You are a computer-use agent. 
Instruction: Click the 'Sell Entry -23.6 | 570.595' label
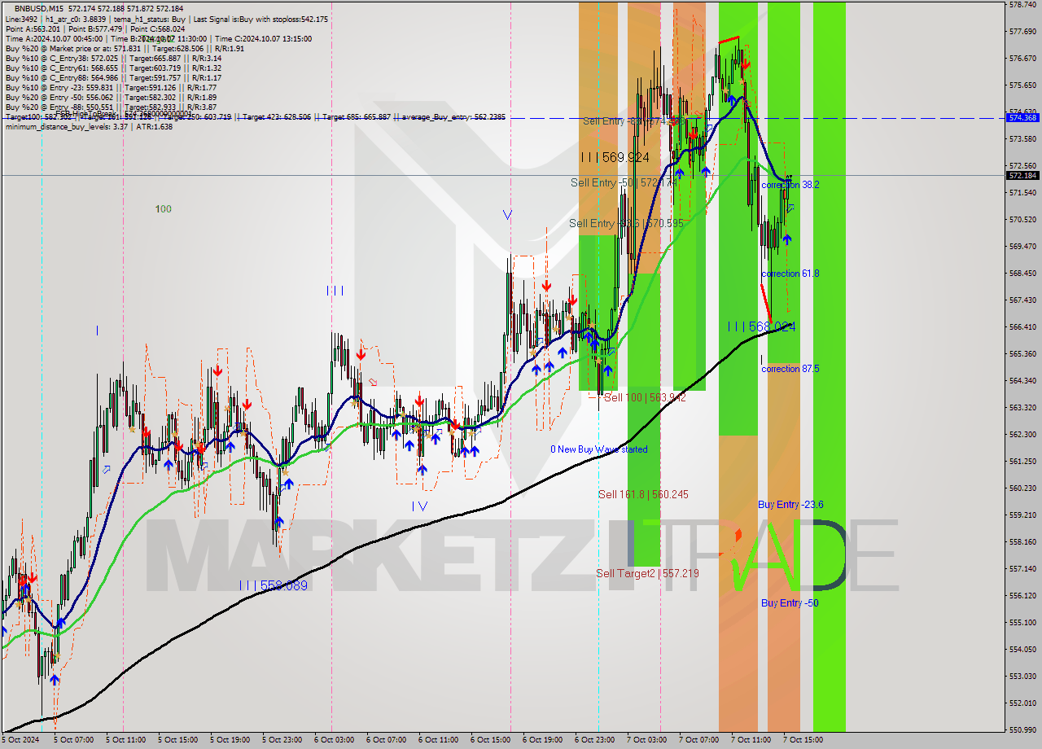coord(625,223)
